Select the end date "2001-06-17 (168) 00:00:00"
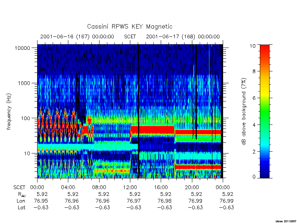The height and width of the screenshot is (223, 297). pyautogui.click(x=183, y=36)
